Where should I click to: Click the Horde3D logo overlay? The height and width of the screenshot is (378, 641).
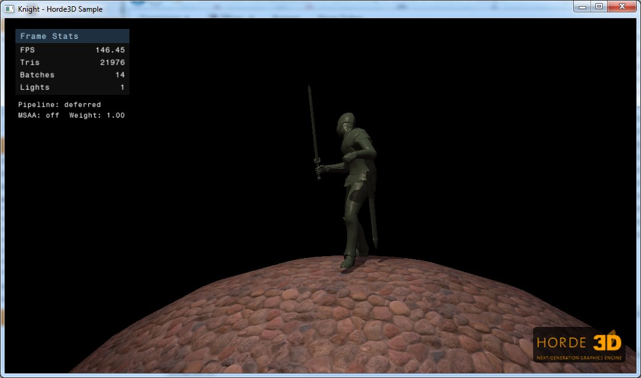[x=579, y=345]
